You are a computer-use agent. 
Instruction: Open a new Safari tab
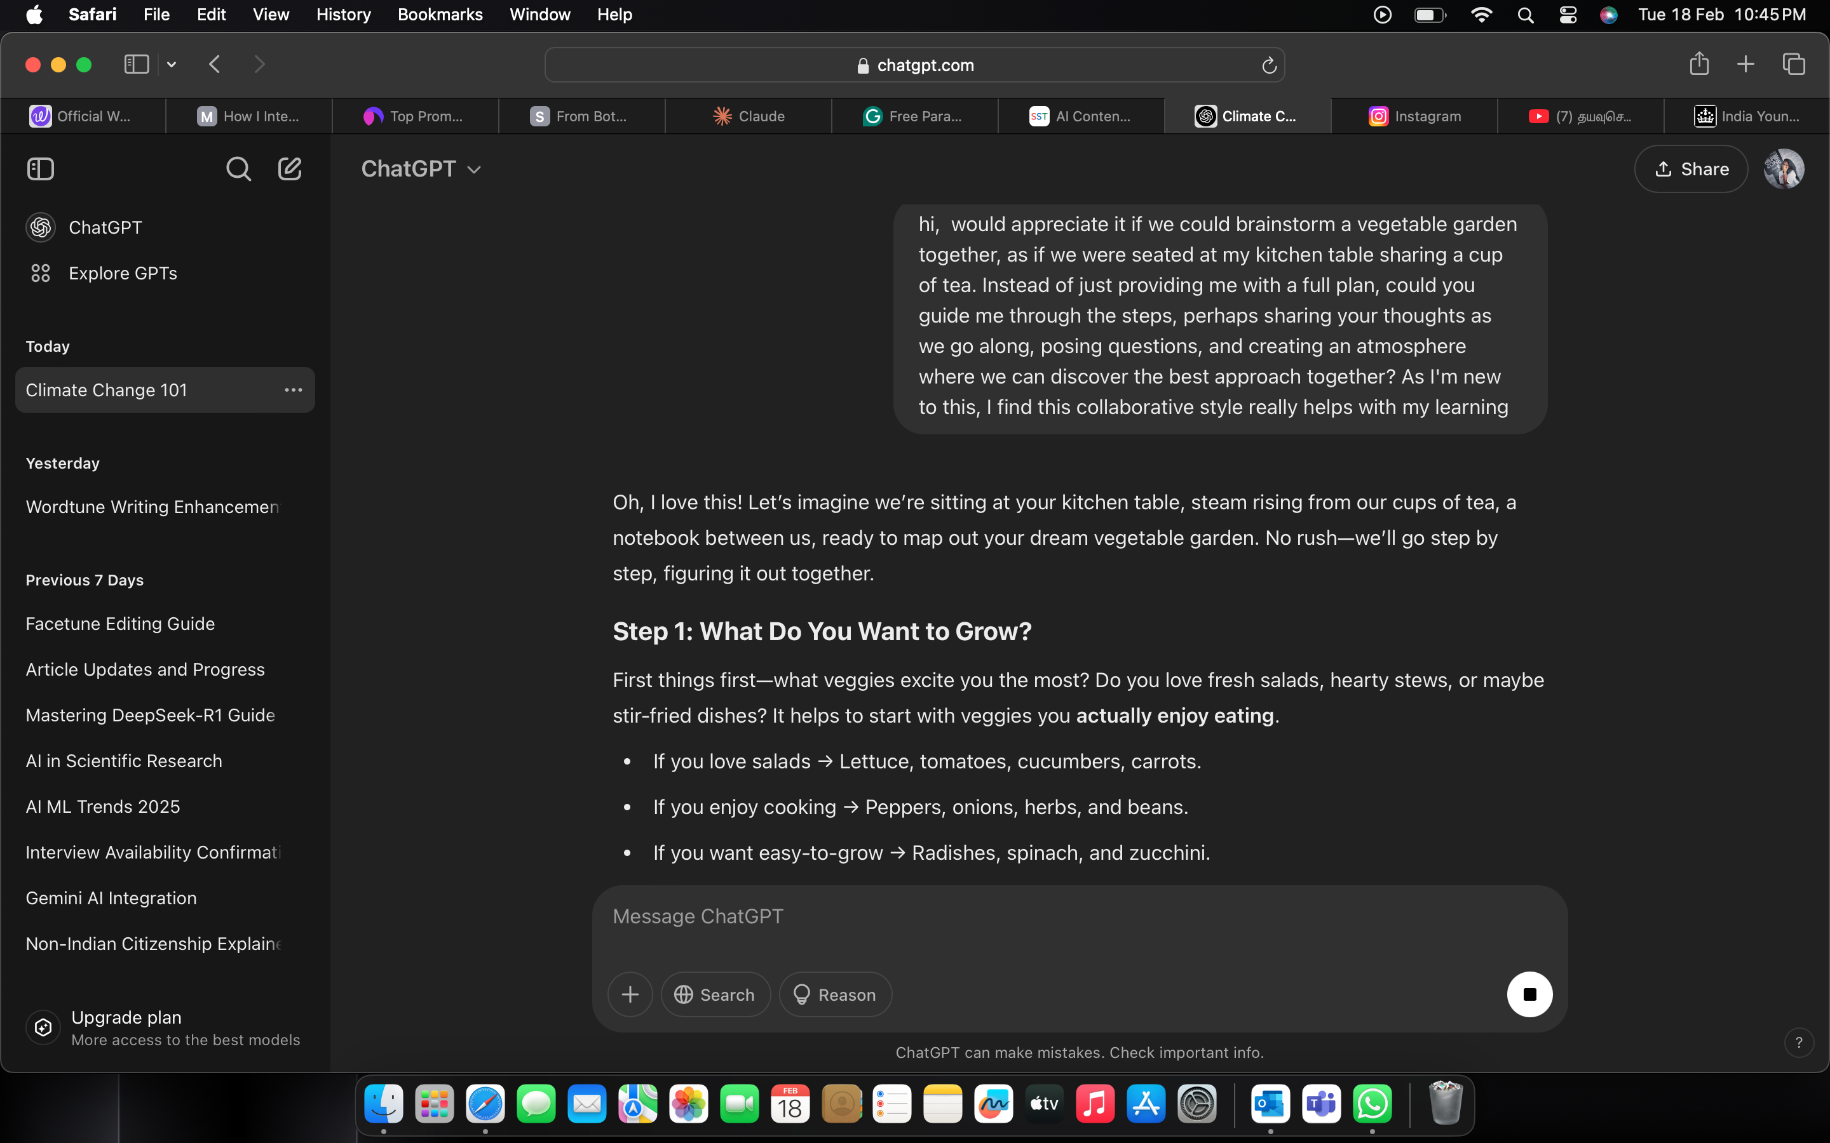click(x=1745, y=64)
